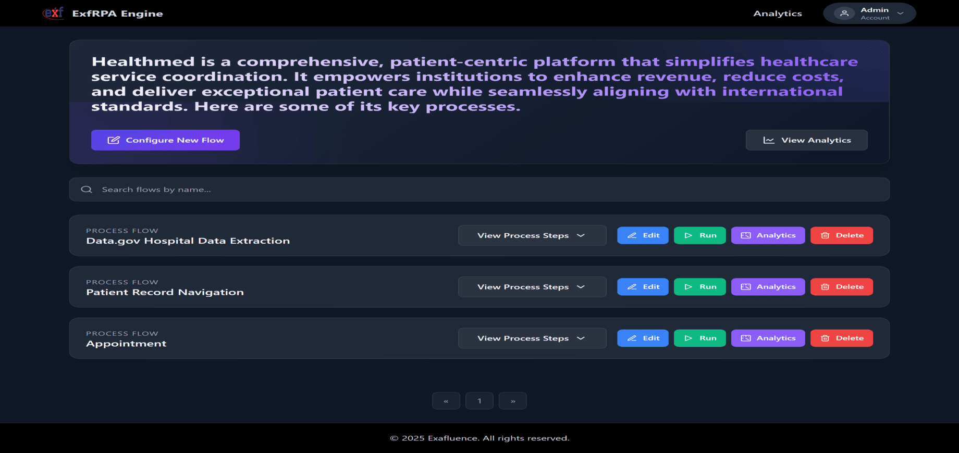
Task: Select page 1 in pagination
Action: tap(479, 401)
